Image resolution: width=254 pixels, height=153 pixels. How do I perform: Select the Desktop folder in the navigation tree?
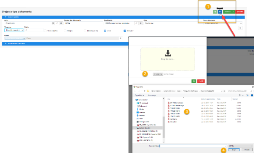(x=141, y=112)
